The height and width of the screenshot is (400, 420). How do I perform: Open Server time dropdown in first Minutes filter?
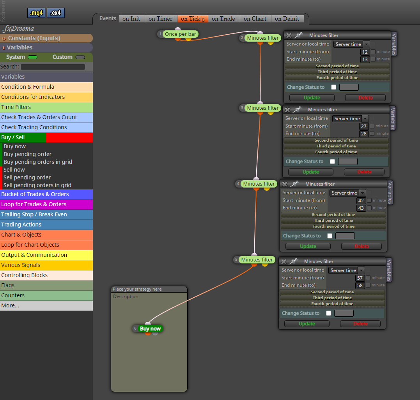click(351, 44)
